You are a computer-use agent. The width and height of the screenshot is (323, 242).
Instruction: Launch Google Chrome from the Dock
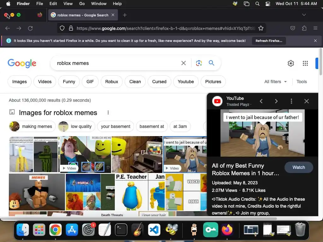coord(56,230)
